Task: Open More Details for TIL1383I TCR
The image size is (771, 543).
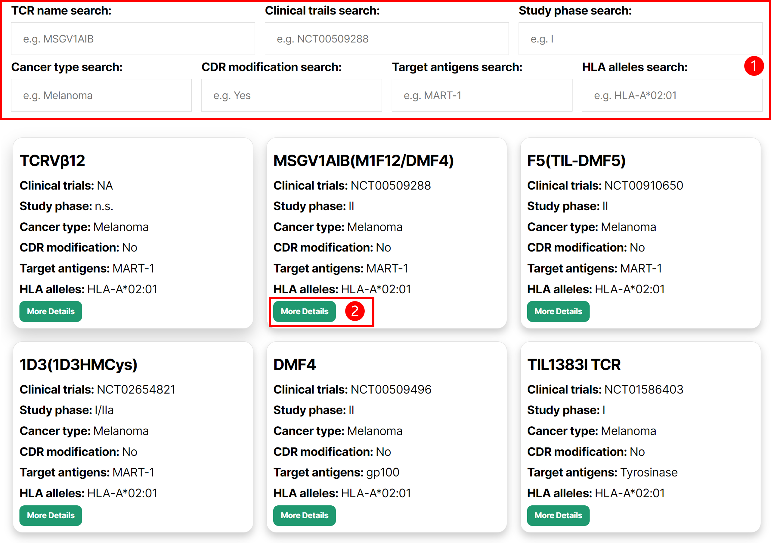Action: (558, 516)
